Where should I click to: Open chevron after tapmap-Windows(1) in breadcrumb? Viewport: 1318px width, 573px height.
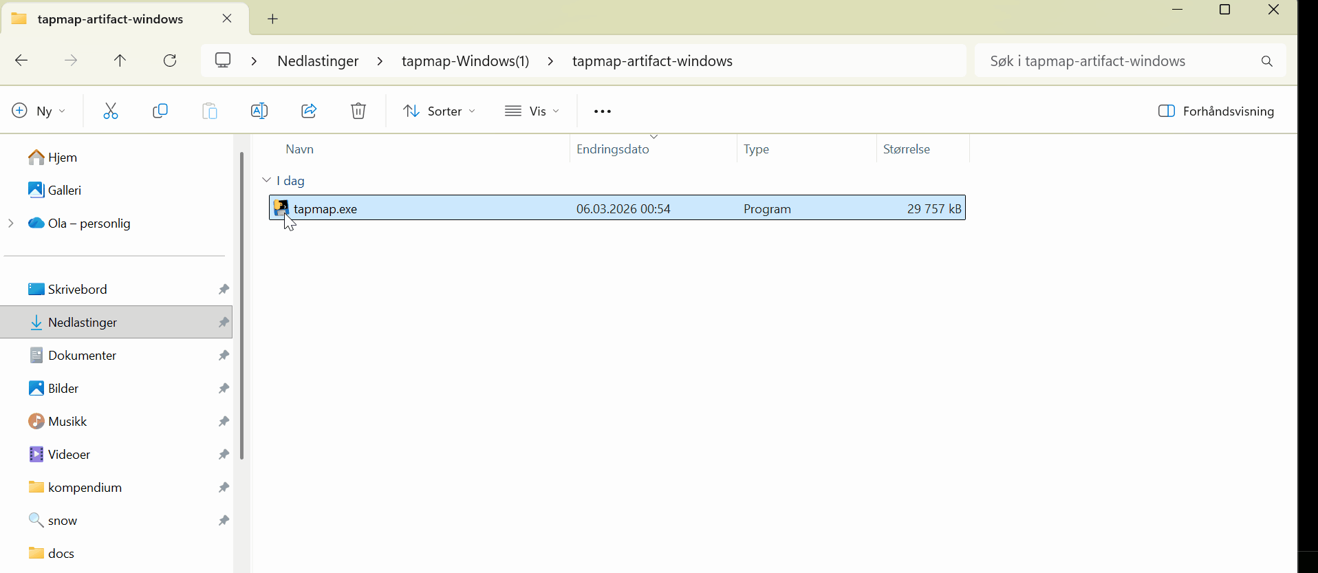(550, 61)
